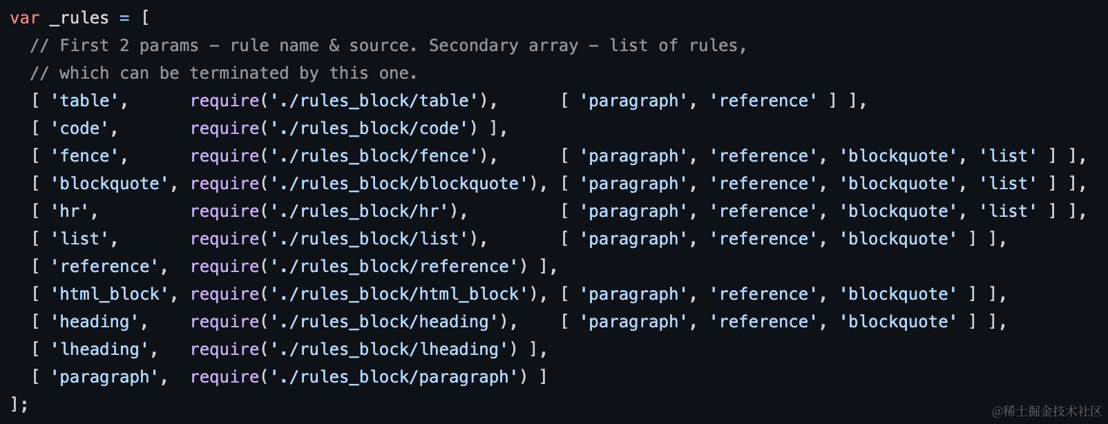Click the 'reference' rule name at line start
The image size is (1108, 424).
click(x=104, y=267)
